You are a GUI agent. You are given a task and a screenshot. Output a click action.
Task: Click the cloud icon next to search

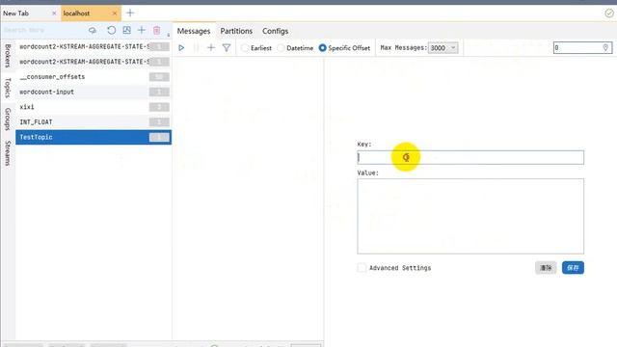click(93, 30)
